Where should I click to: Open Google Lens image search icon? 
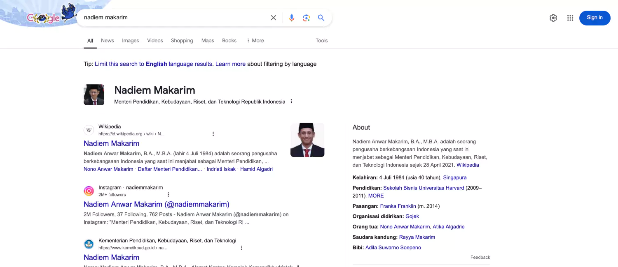pos(306,18)
